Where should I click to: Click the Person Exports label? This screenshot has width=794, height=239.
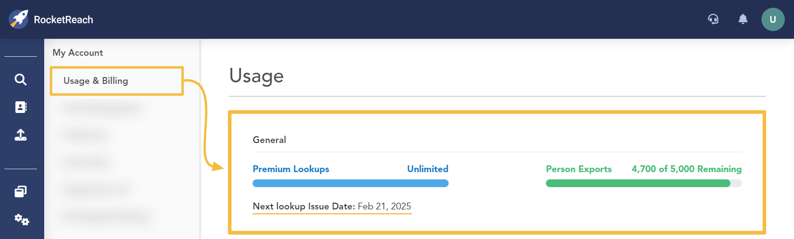pyautogui.click(x=579, y=169)
